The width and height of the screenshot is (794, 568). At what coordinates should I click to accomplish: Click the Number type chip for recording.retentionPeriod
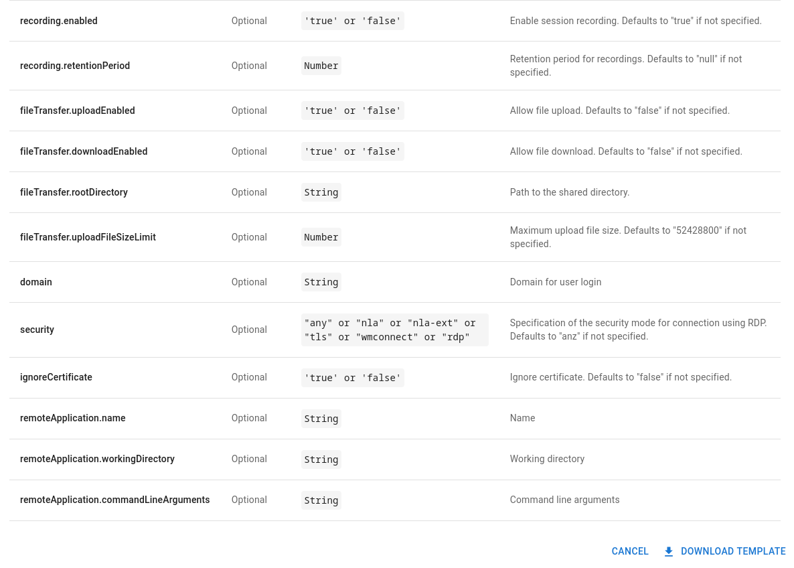[x=321, y=66]
